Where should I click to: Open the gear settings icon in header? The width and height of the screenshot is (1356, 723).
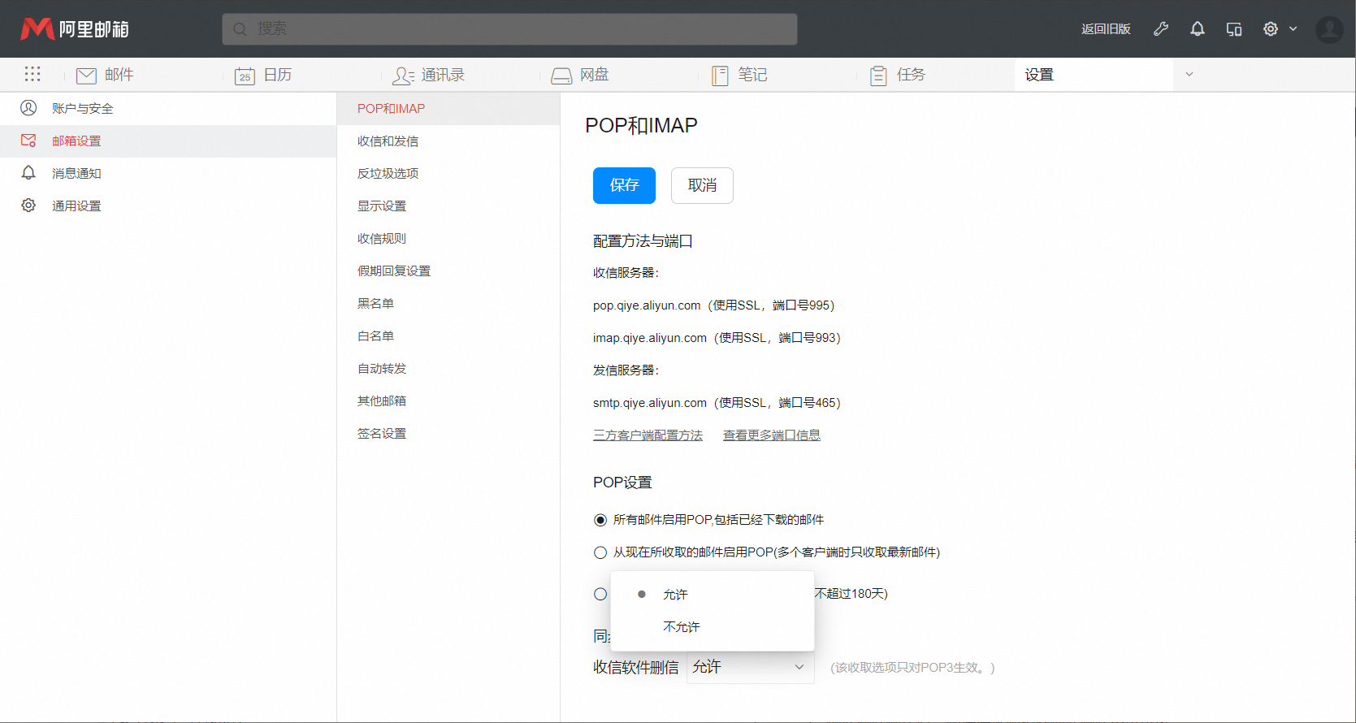(x=1271, y=29)
